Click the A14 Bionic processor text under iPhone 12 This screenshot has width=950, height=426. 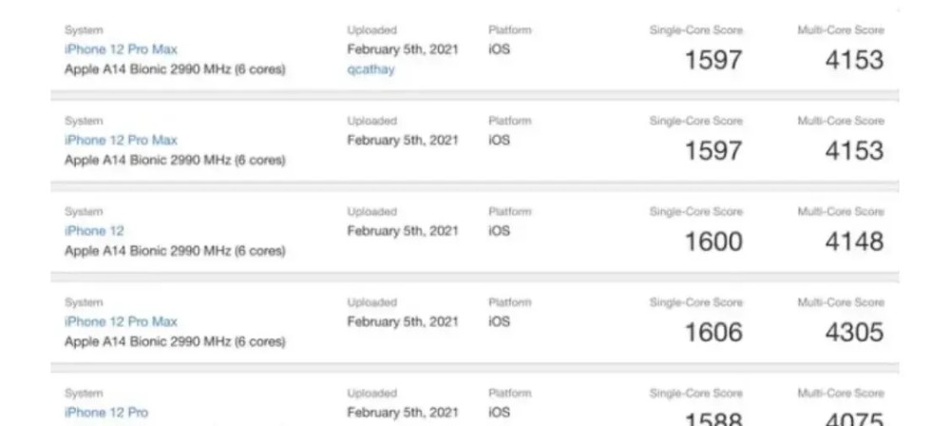click(x=175, y=251)
